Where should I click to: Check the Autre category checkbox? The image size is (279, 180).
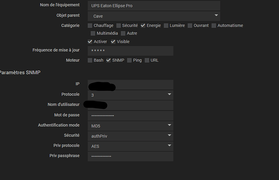point(123,33)
